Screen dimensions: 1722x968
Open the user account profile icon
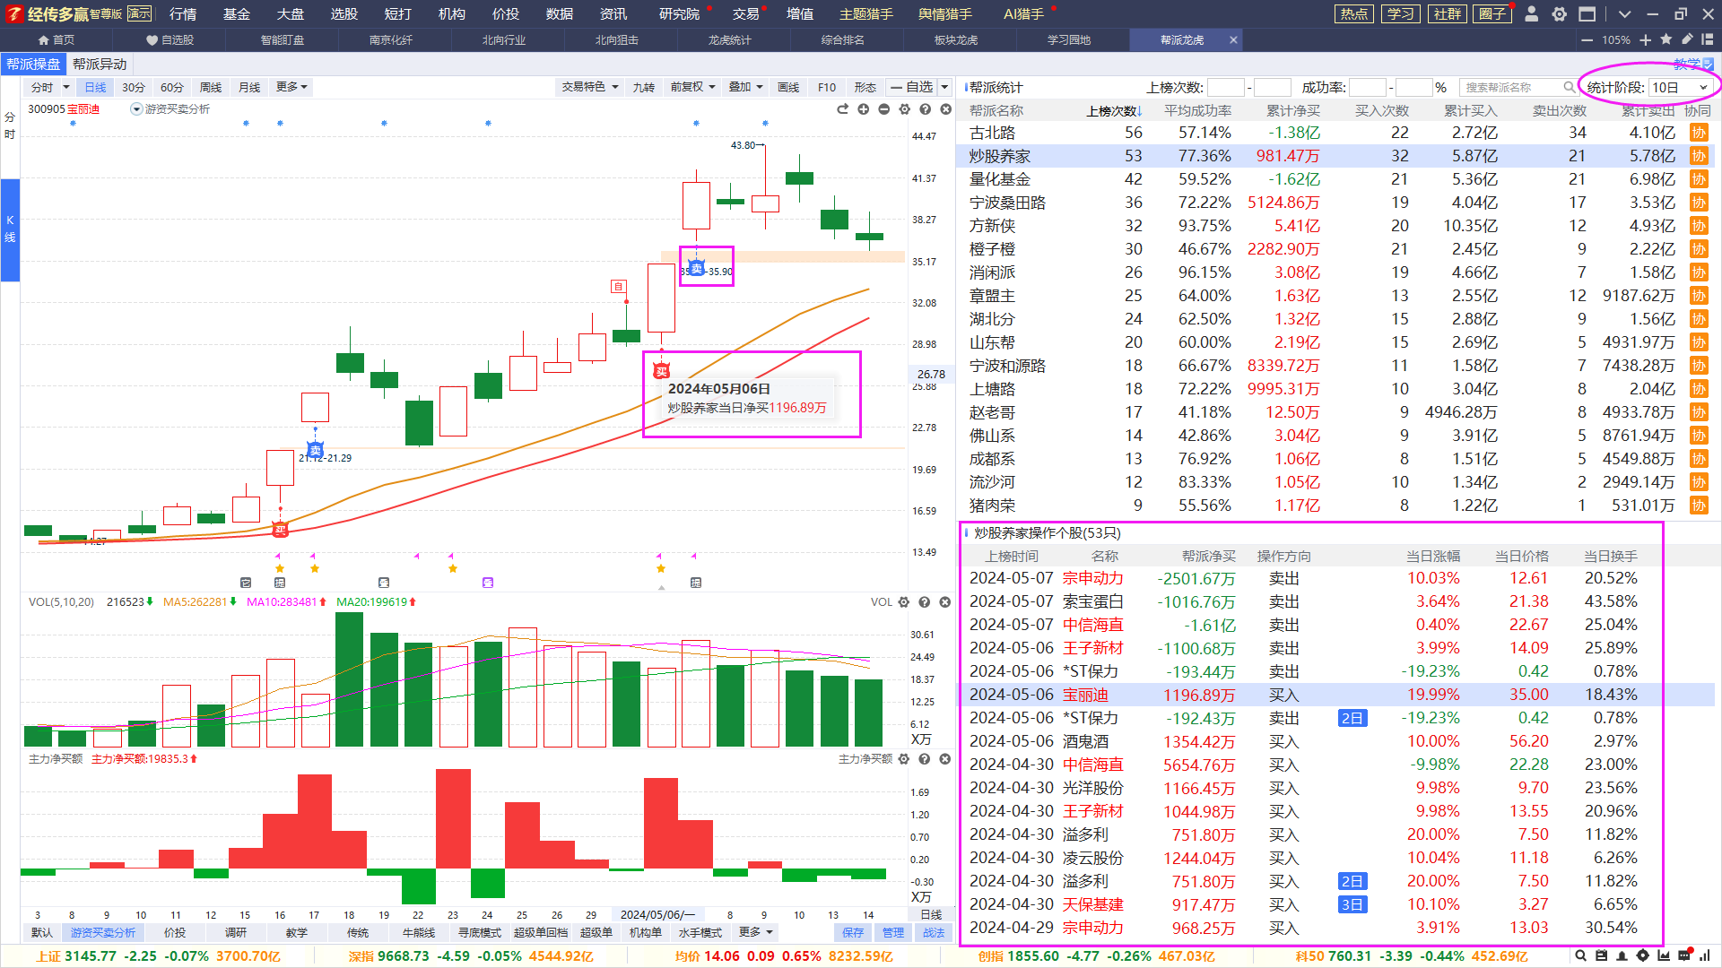point(1532,13)
